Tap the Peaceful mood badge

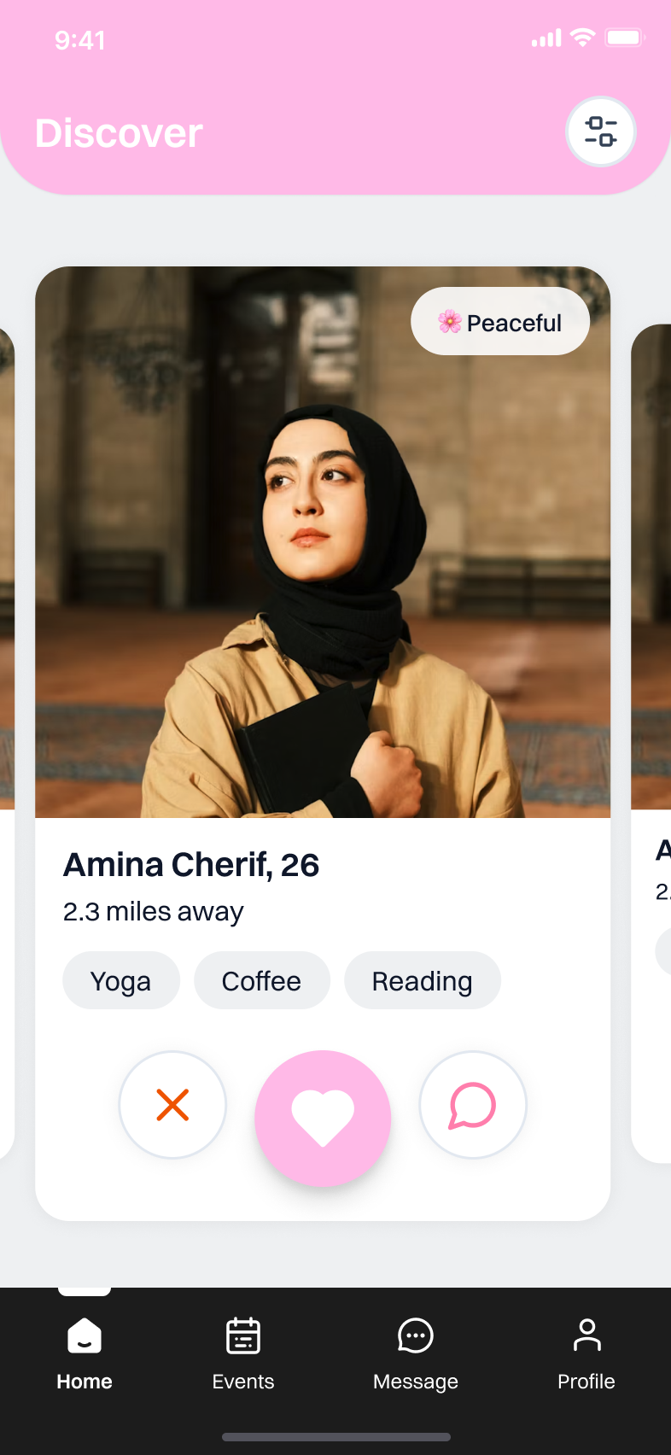[x=500, y=322]
